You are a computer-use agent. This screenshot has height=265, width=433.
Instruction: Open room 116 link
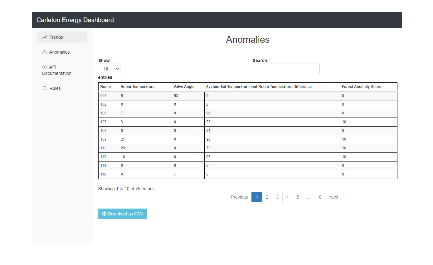tap(103, 174)
